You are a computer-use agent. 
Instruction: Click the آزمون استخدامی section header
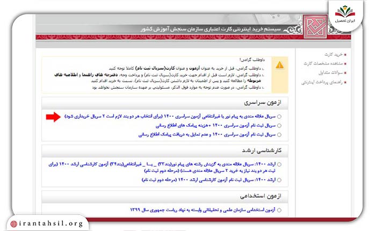pos(165,197)
